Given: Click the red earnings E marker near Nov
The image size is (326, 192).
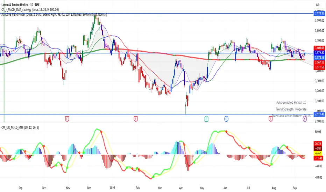Looking at the screenshot, I should point(67,119).
